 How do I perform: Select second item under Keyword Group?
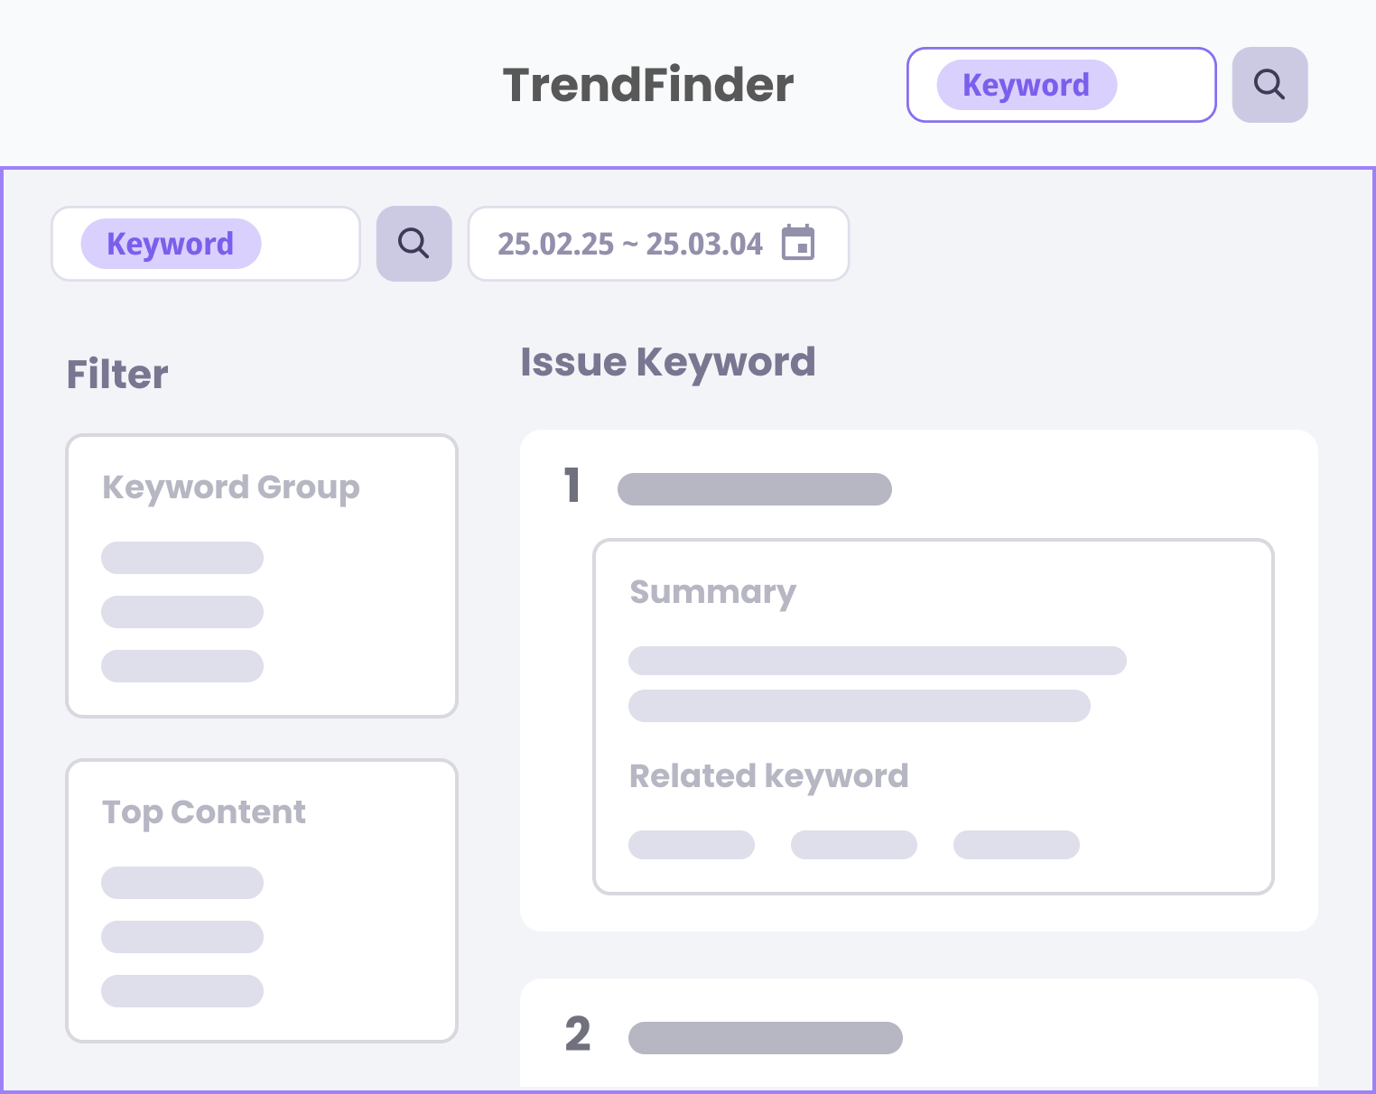(x=182, y=612)
